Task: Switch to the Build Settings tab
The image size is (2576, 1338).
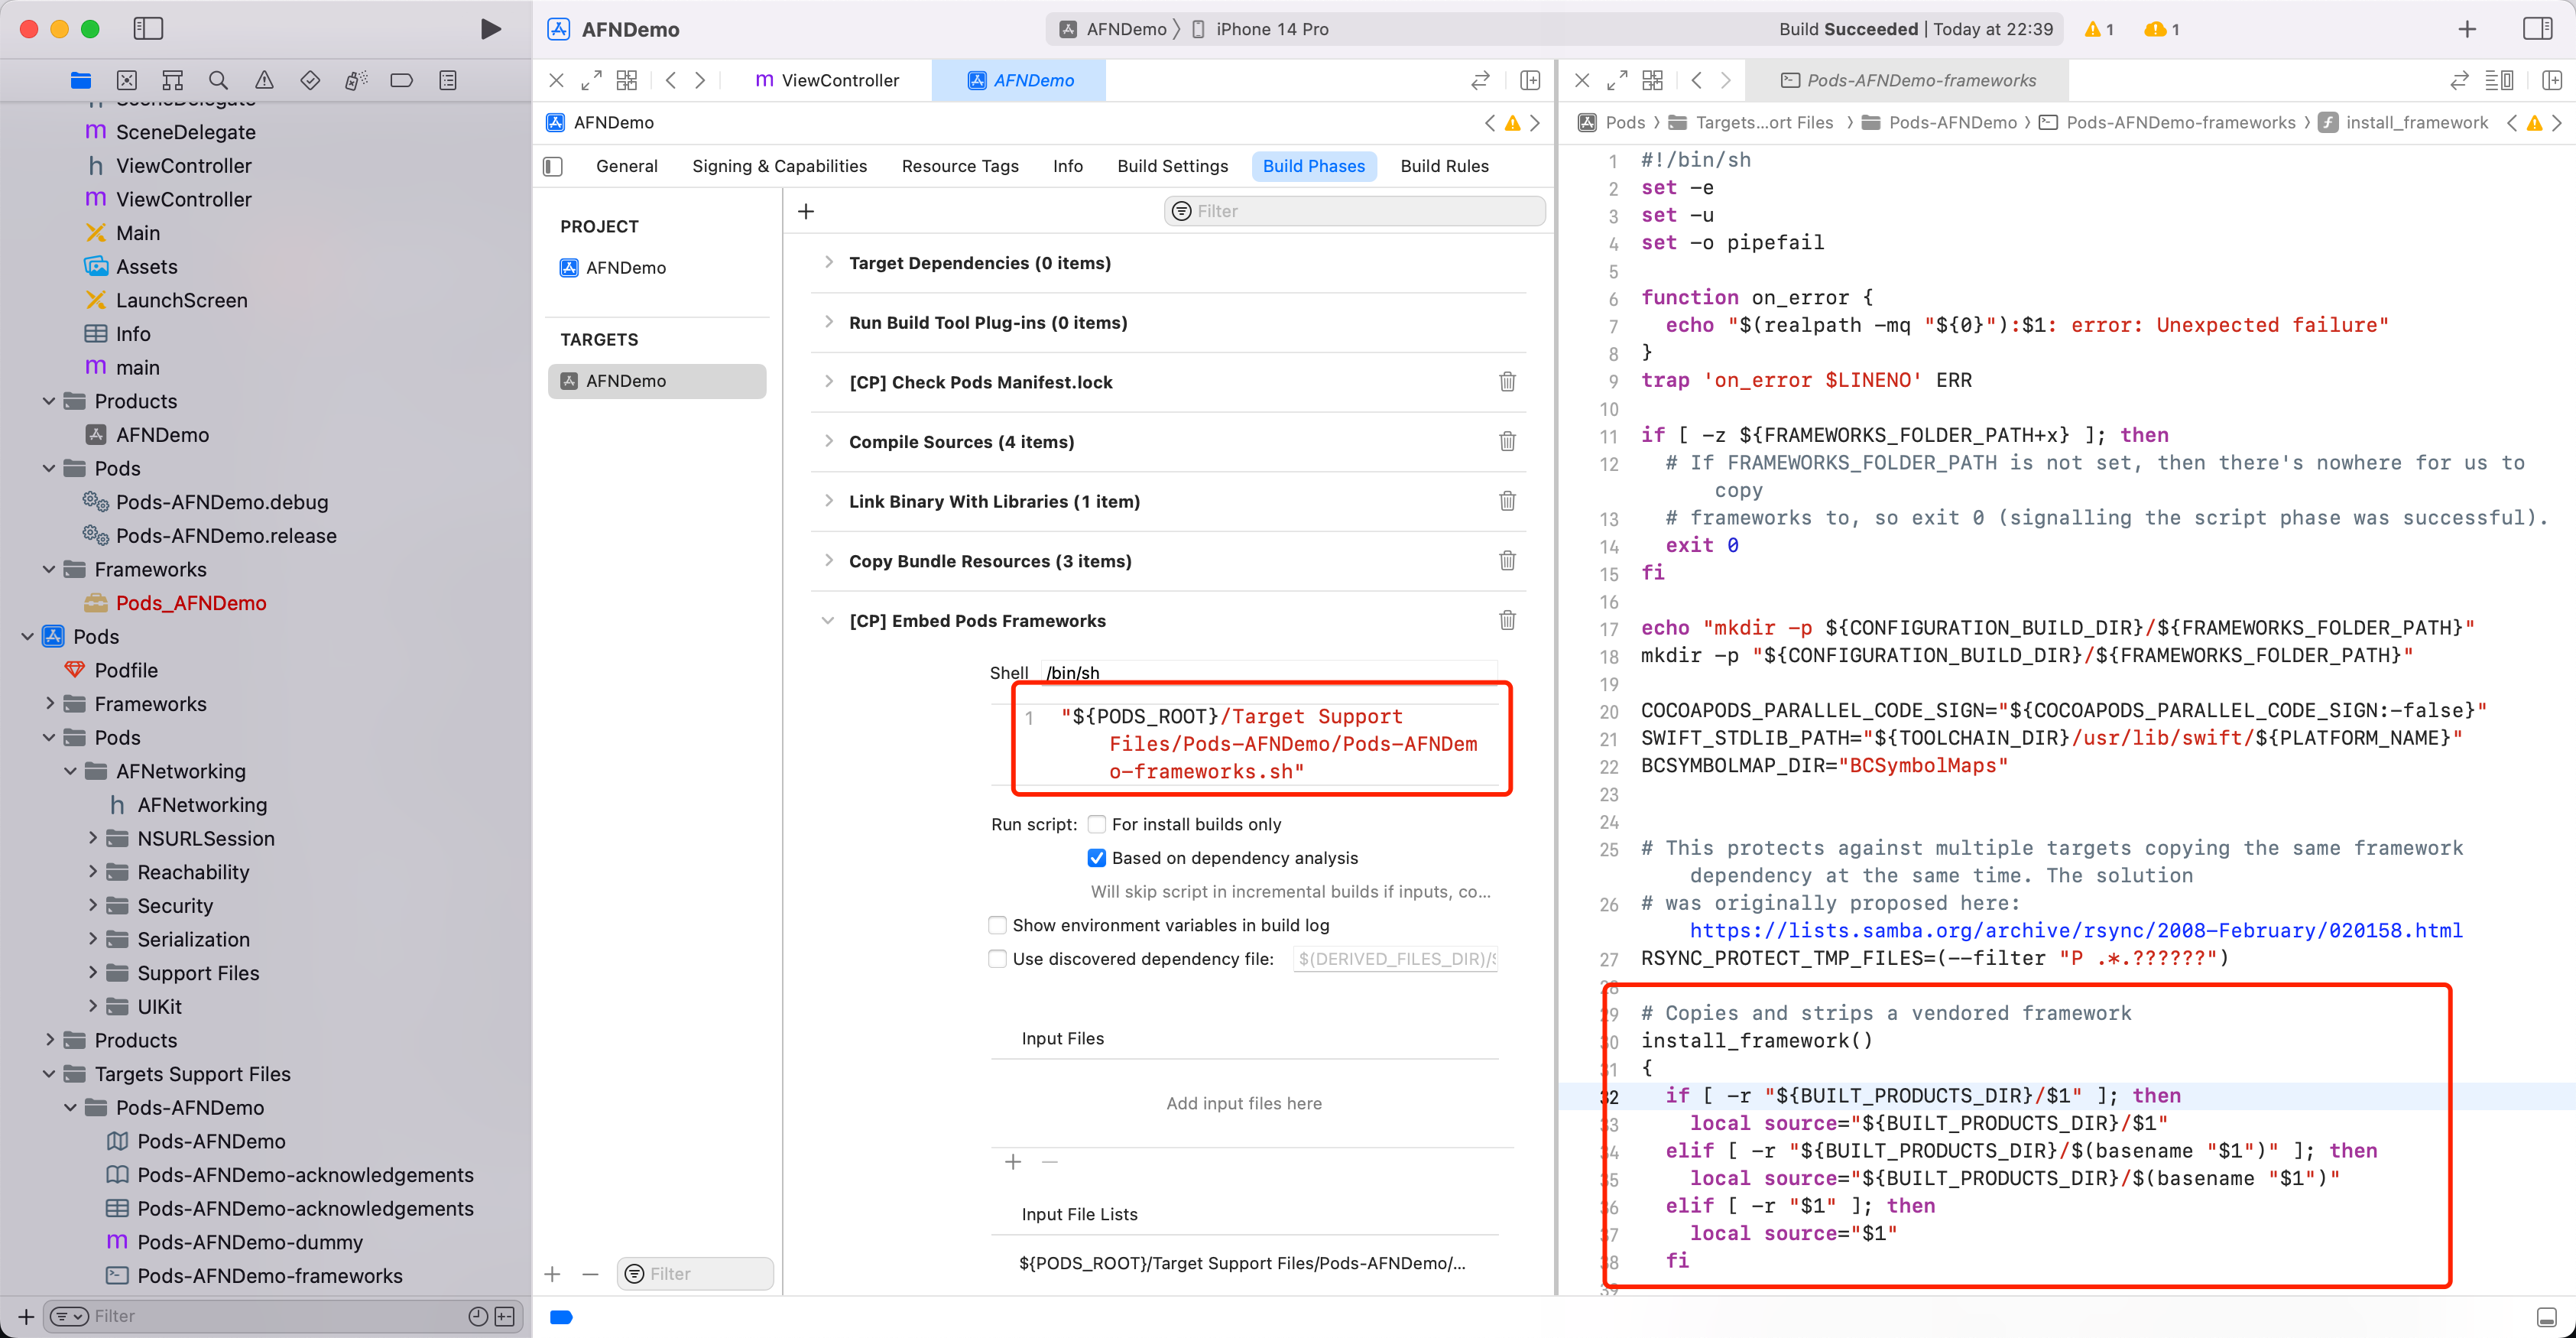Action: click(1172, 166)
